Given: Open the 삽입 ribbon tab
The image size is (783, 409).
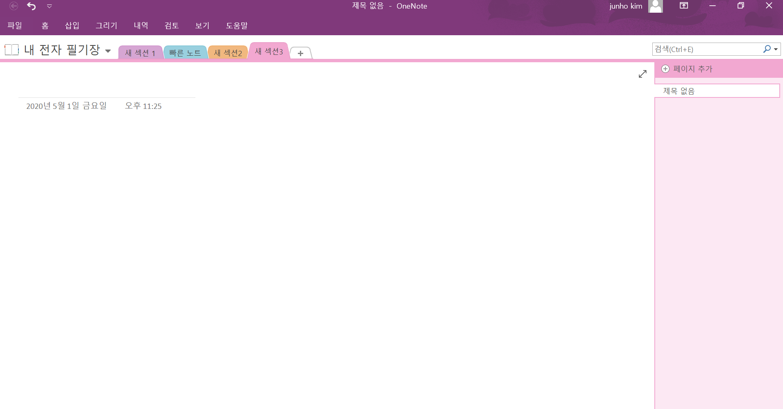Looking at the screenshot, I should pos(72,25).
